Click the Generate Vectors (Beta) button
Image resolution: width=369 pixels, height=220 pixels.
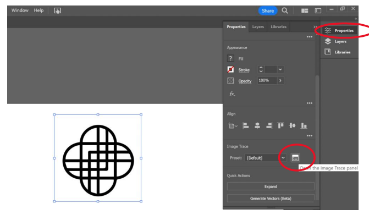point(271,198)
